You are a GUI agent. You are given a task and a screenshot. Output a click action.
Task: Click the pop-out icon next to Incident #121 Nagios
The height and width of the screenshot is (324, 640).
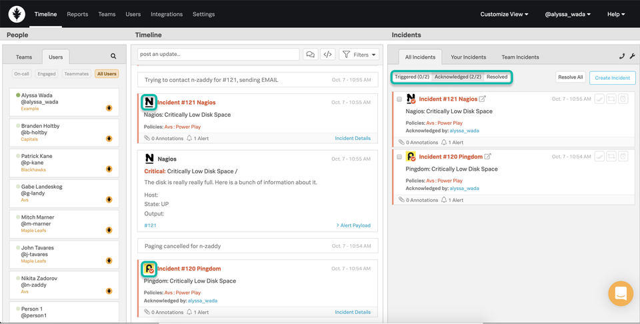(483, 99)
